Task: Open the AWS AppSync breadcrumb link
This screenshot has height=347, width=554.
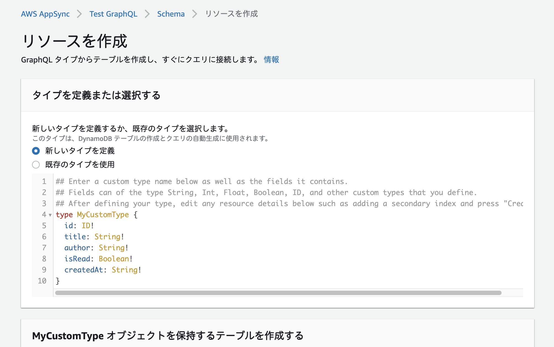Action: 45,14
